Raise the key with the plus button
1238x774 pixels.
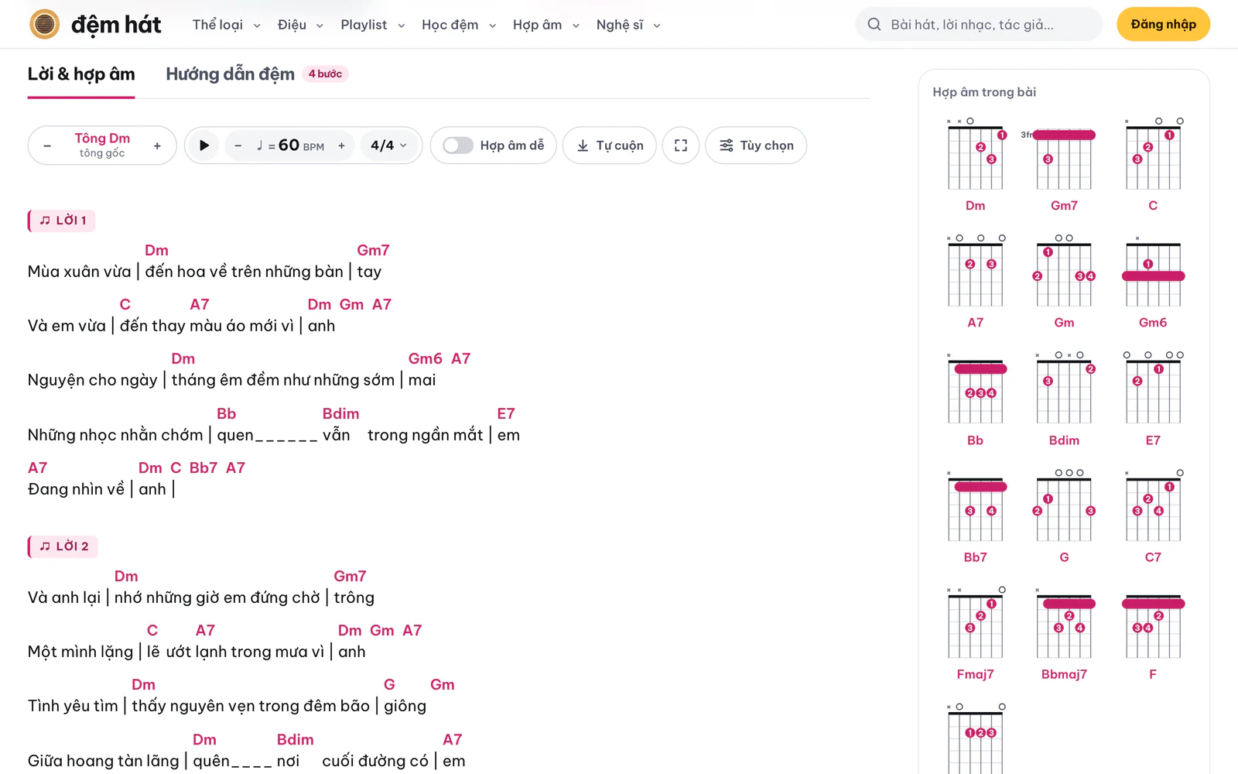[157, 146]
